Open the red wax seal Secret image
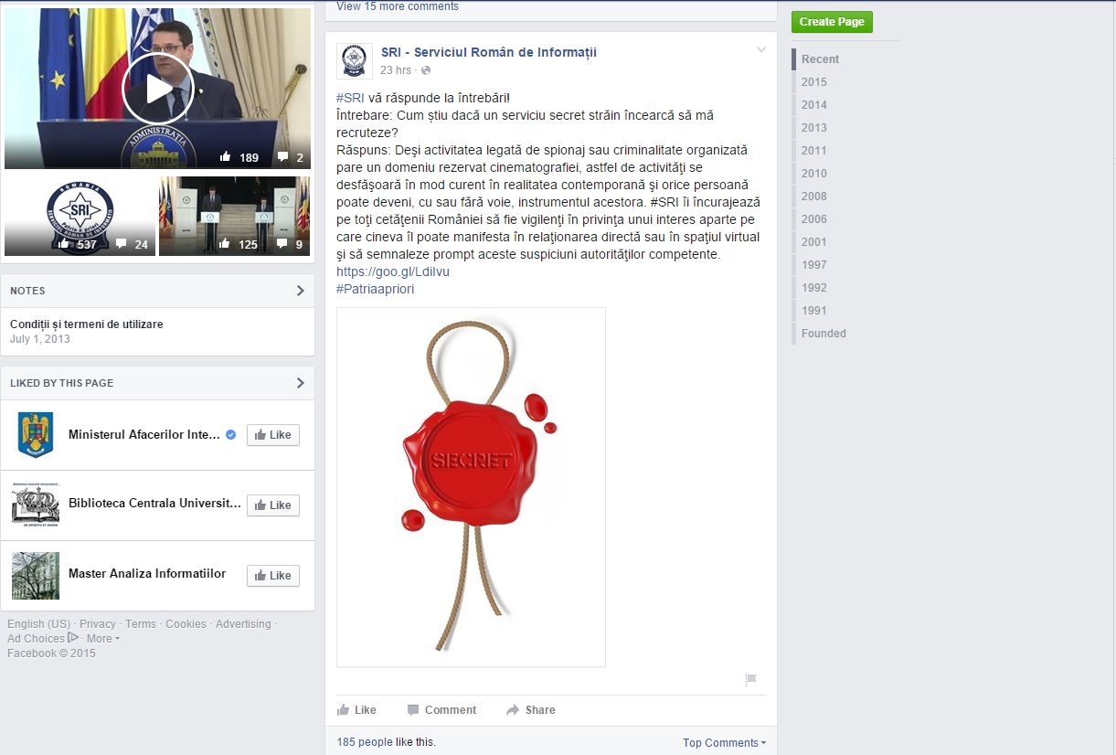The height and width of the screenshot is (755, 1116). click(471, 486)
